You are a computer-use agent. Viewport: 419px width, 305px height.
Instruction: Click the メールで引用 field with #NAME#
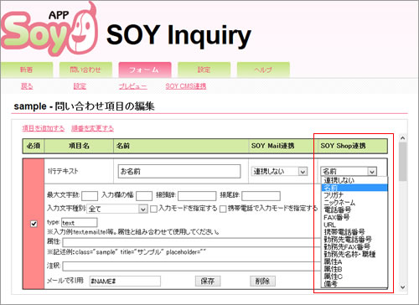pos(125,281)
